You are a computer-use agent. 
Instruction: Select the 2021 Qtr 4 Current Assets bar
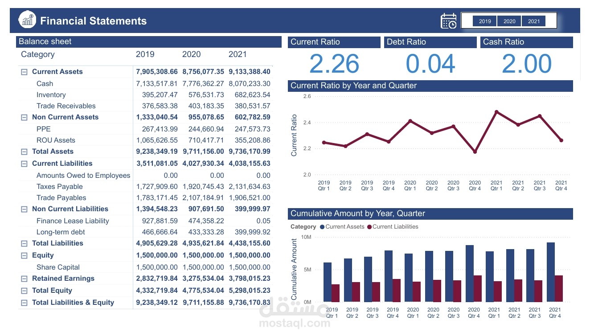(x=550, y=272)
